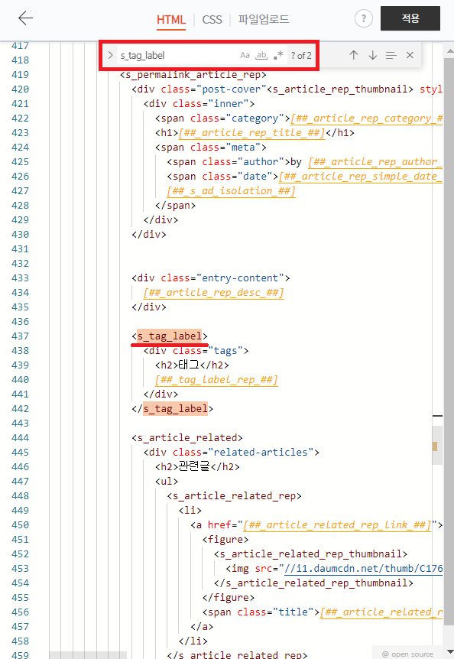Click [##_article_rep_desc_##] placeholder
Viewport: 454px width, 659px height.
coord(213,293)
